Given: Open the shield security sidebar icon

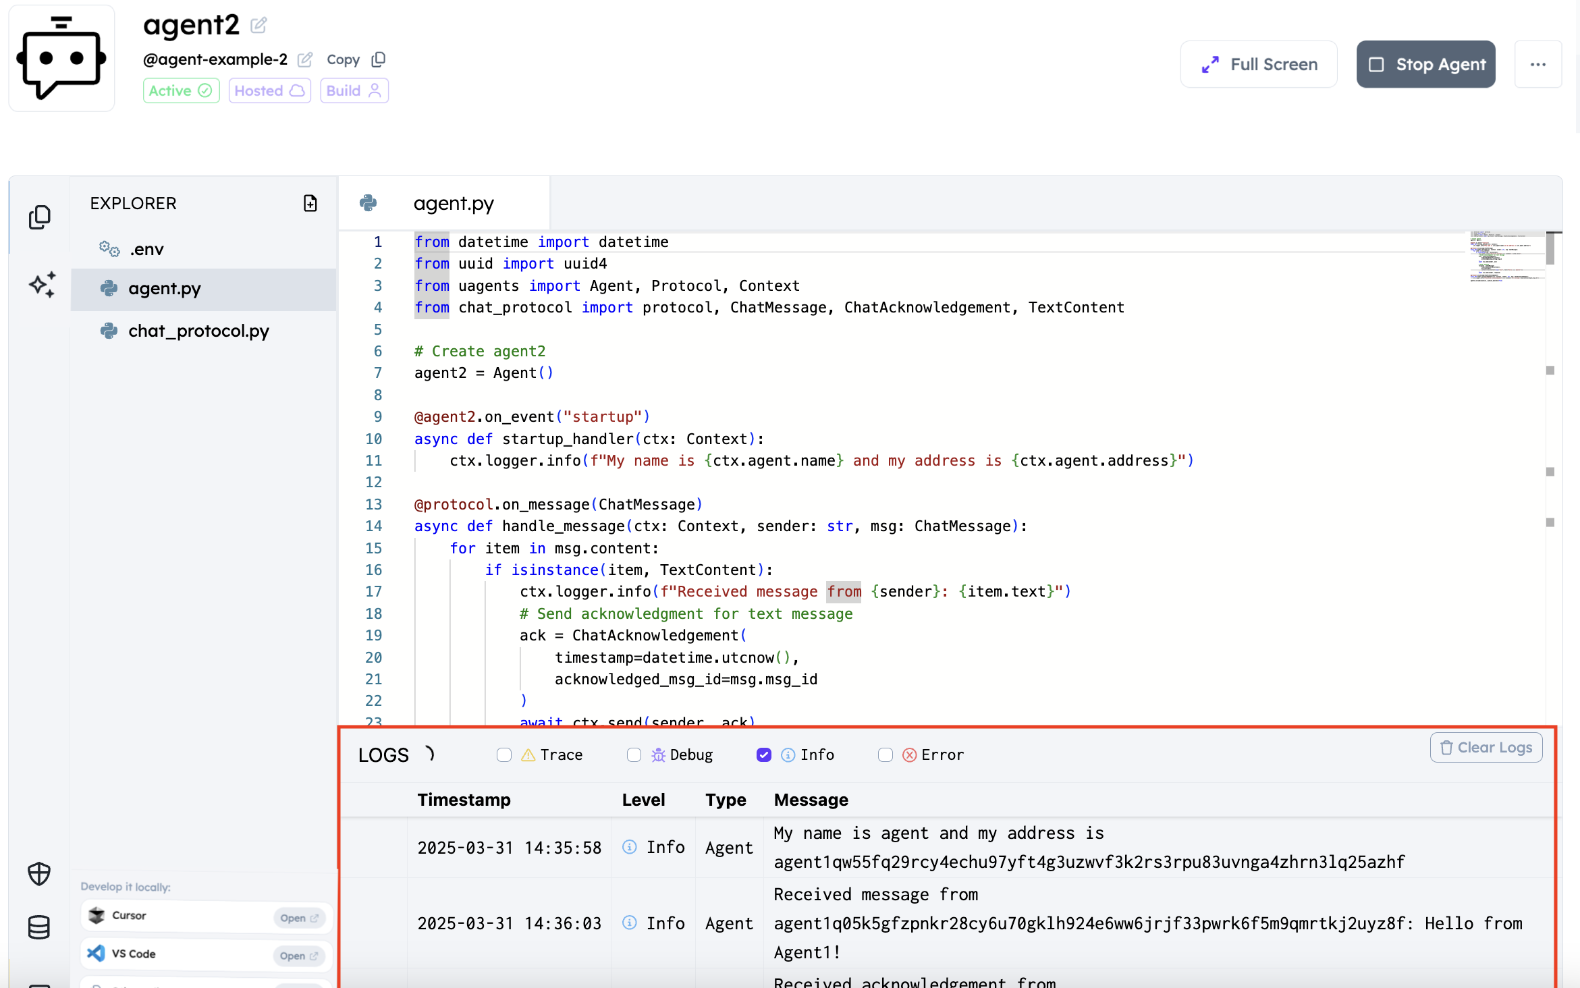Looking at the screenshot, I should pos(39,873).
